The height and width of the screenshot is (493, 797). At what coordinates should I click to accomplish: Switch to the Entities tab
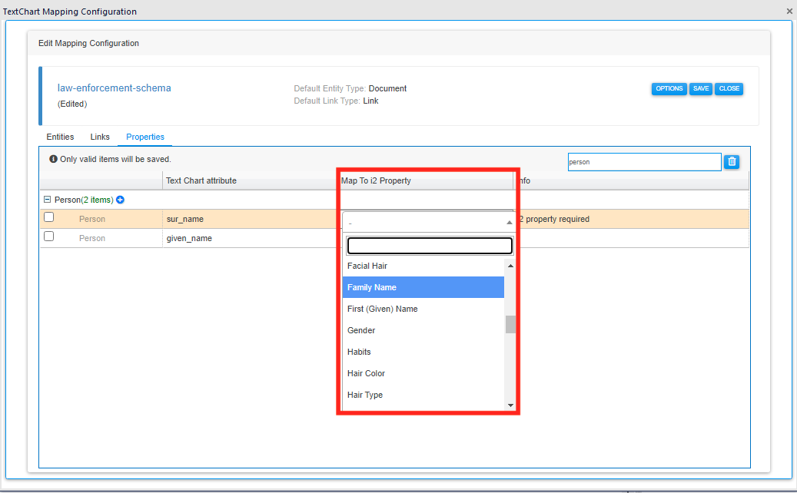[x=60, y=137]
